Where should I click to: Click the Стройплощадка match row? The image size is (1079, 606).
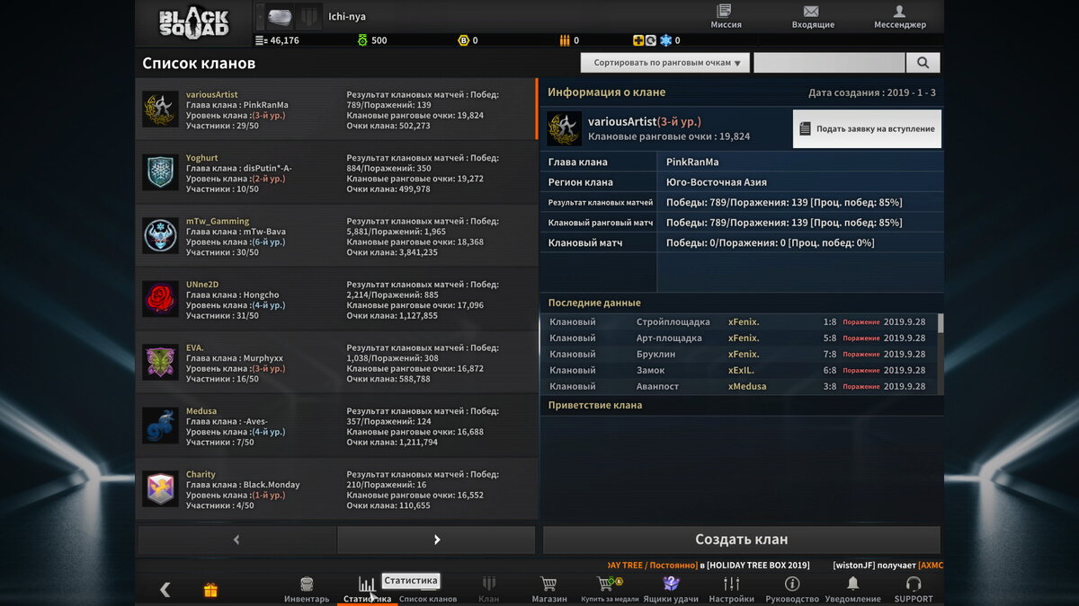pyautogui.click(x=737, y=321)
